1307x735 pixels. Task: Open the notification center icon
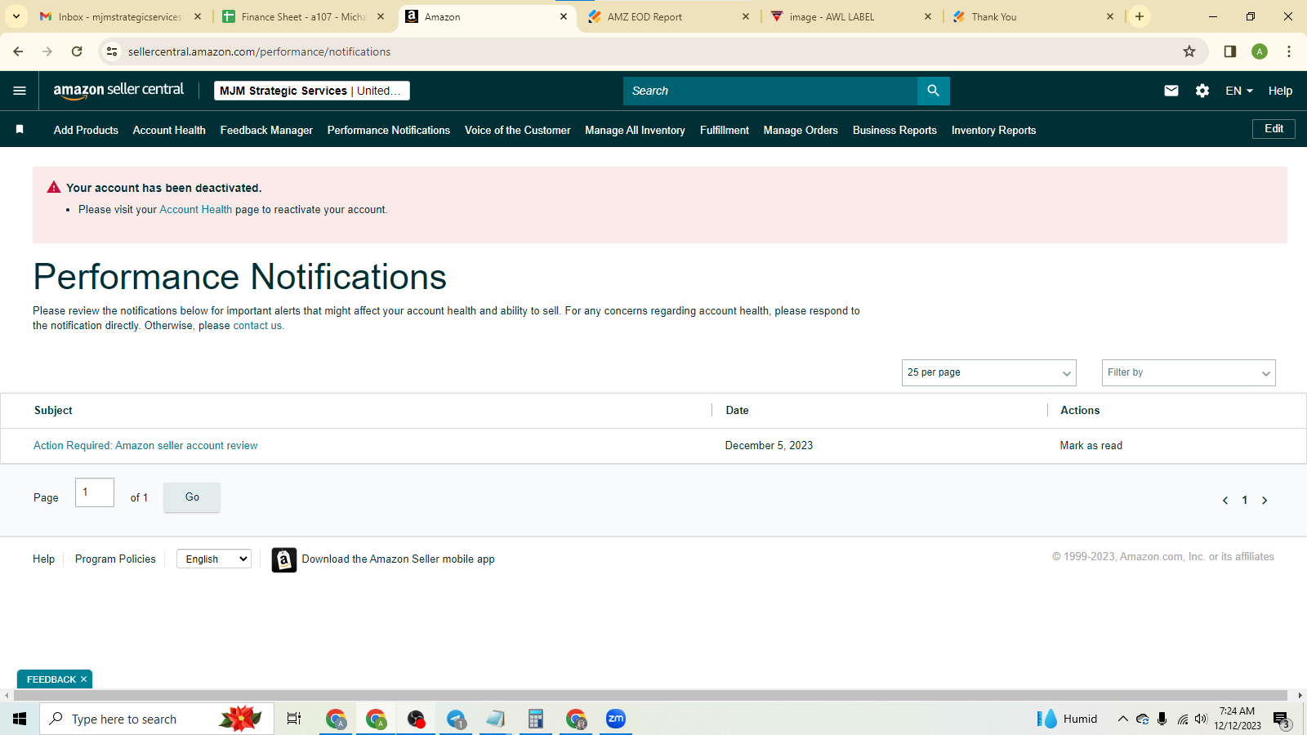tap(1281, 719)
